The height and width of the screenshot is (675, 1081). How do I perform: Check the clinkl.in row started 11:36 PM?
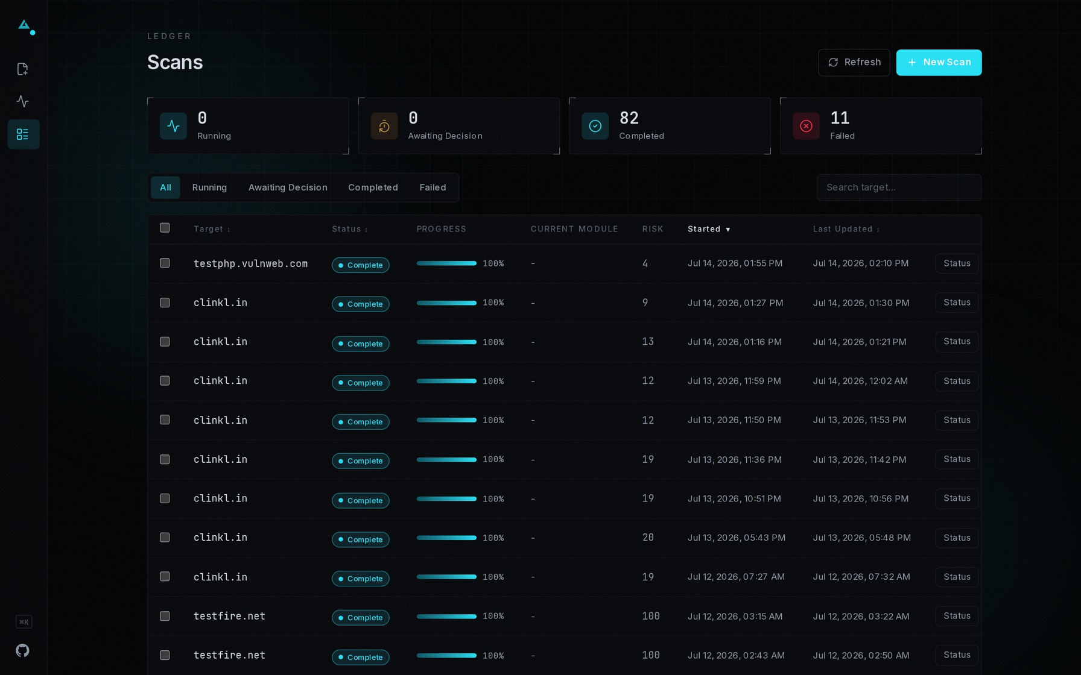[x=165, y=459]
